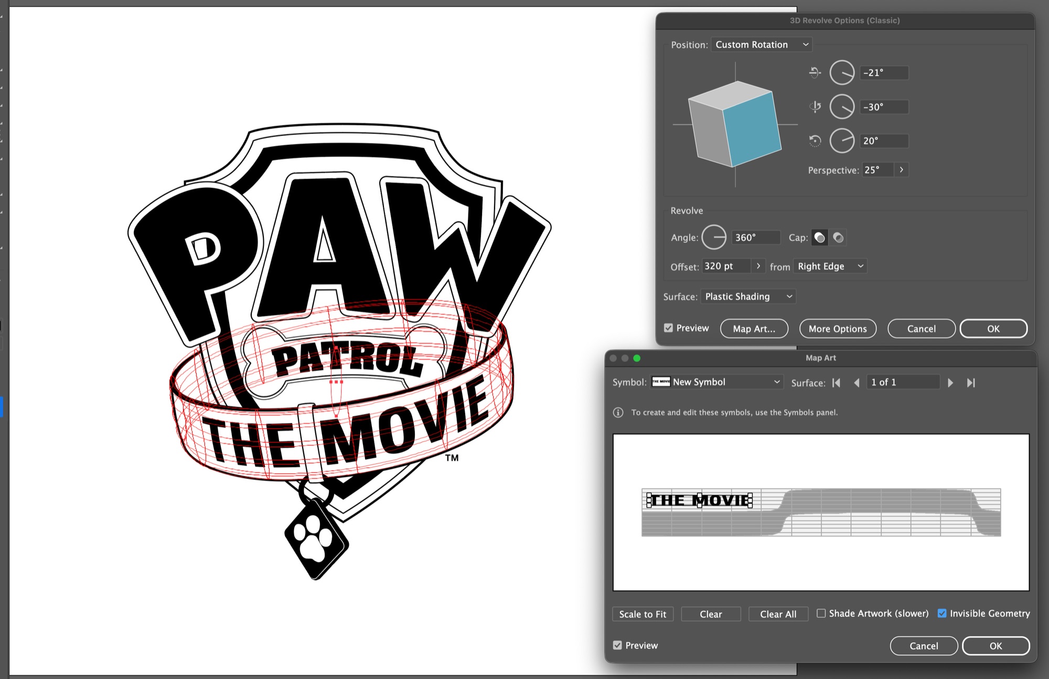Edit the Z rotation field showing 20°
This screenshot has height=679, width=1049.
point(884,141)
